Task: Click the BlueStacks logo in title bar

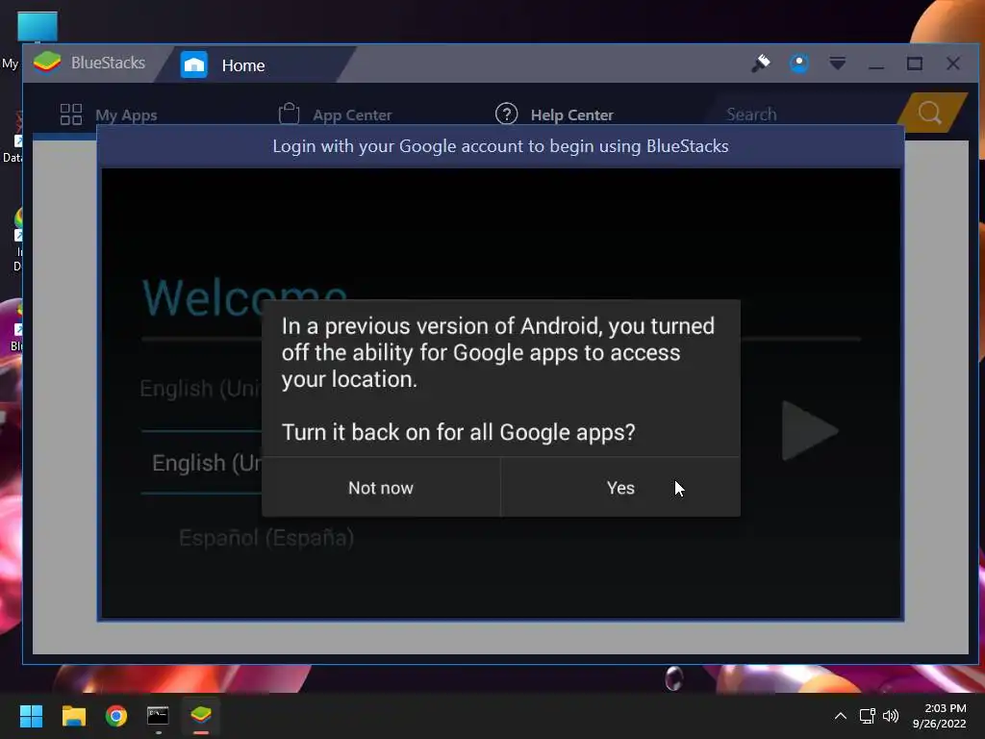Action: click(x=47, y=63)
